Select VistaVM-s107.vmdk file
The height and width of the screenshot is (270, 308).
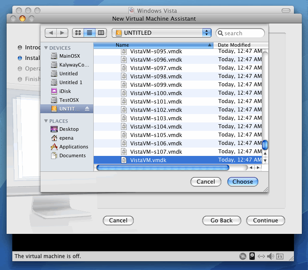pos(178,152)
